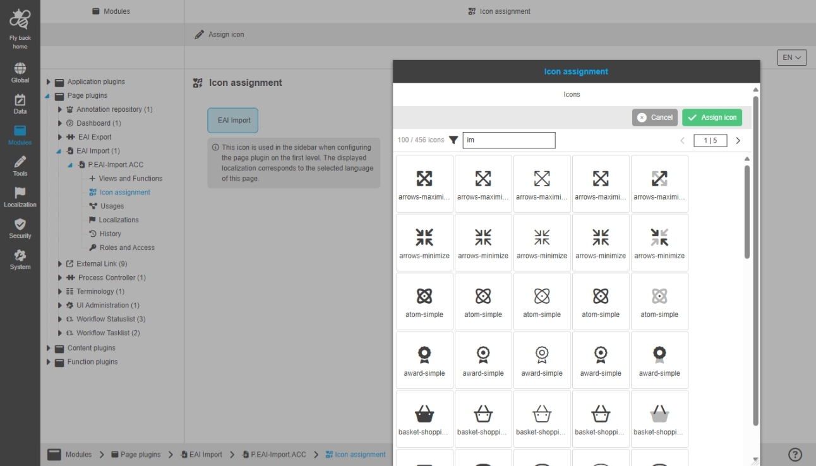Go to the previous icon page
Screen dimensions: 816x466
point(682,141)
